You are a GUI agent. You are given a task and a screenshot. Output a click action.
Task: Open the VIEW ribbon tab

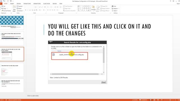pyautogui.click(x=61, y=4)
